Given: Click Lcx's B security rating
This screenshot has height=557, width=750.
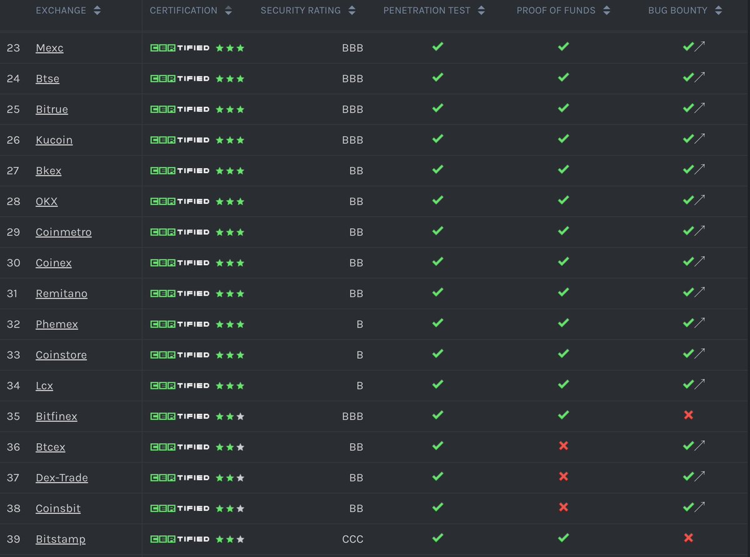Looking at the screenshot, I should point(359,386).
